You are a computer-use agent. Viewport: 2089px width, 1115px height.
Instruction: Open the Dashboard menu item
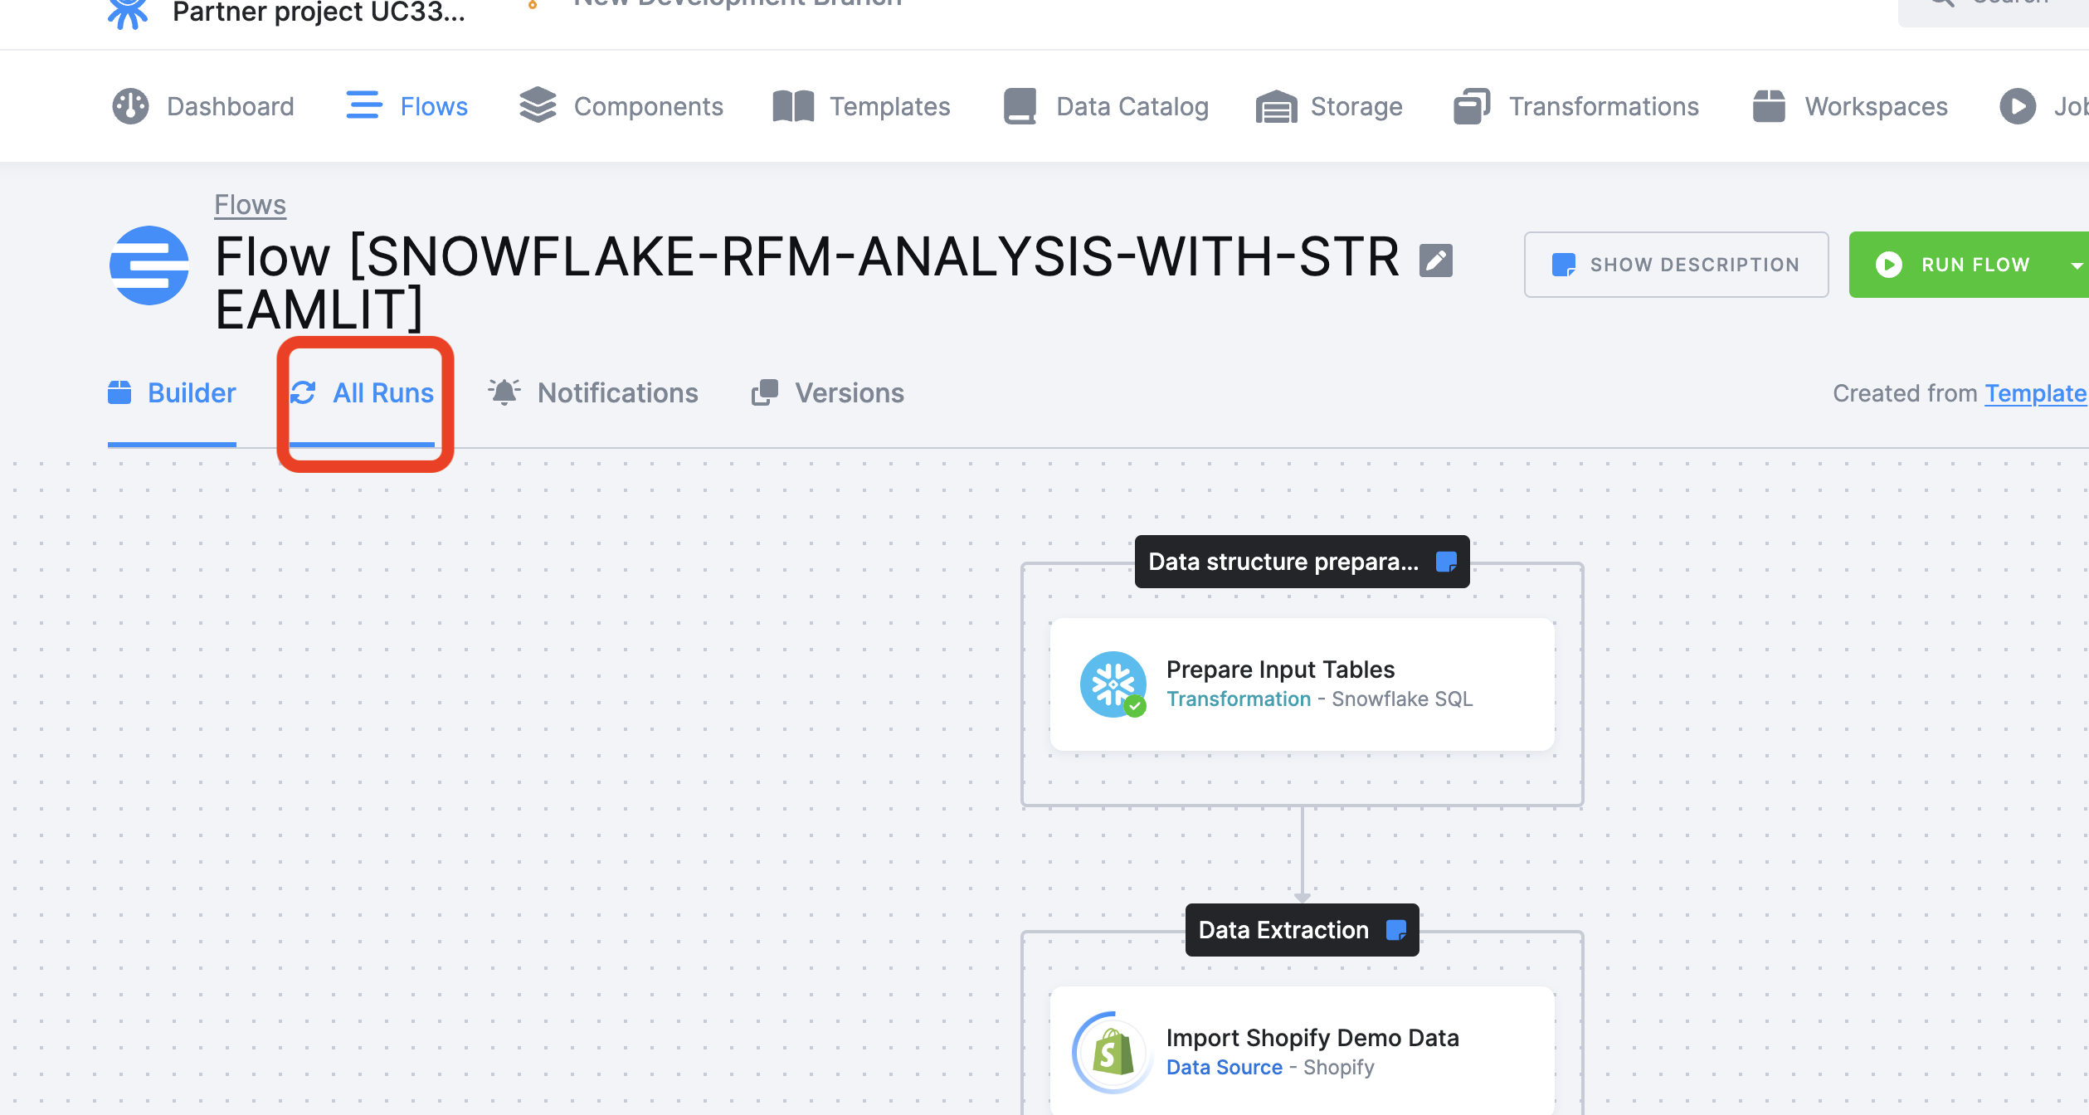[203, 106]
